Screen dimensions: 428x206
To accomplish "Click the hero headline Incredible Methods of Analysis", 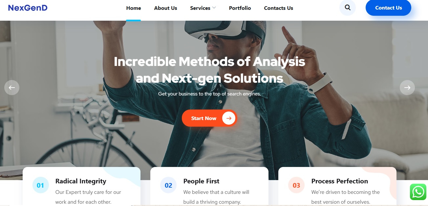I will point(209,62).
